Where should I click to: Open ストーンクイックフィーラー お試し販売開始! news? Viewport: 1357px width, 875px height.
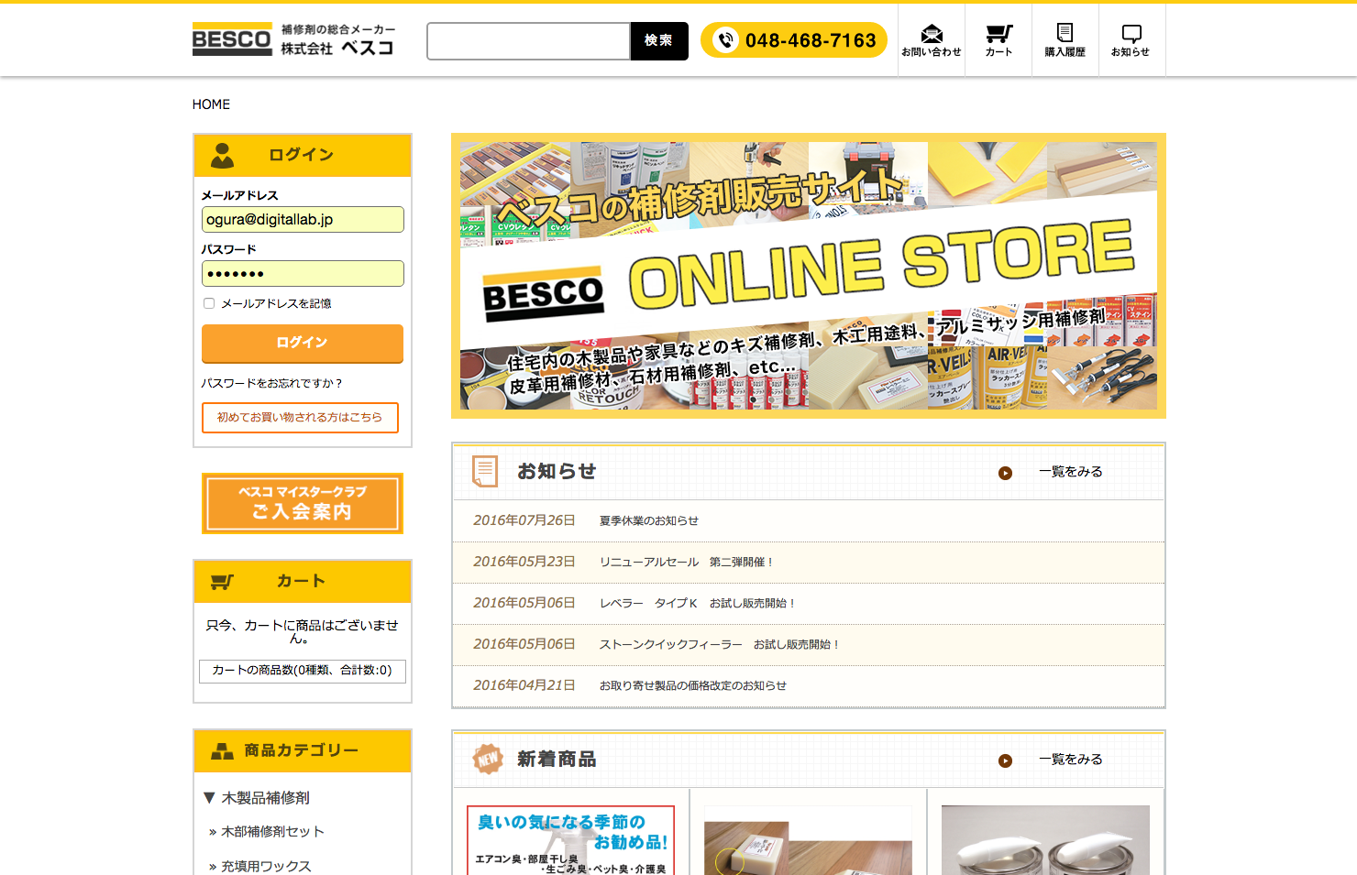click(x=719, y=644)
